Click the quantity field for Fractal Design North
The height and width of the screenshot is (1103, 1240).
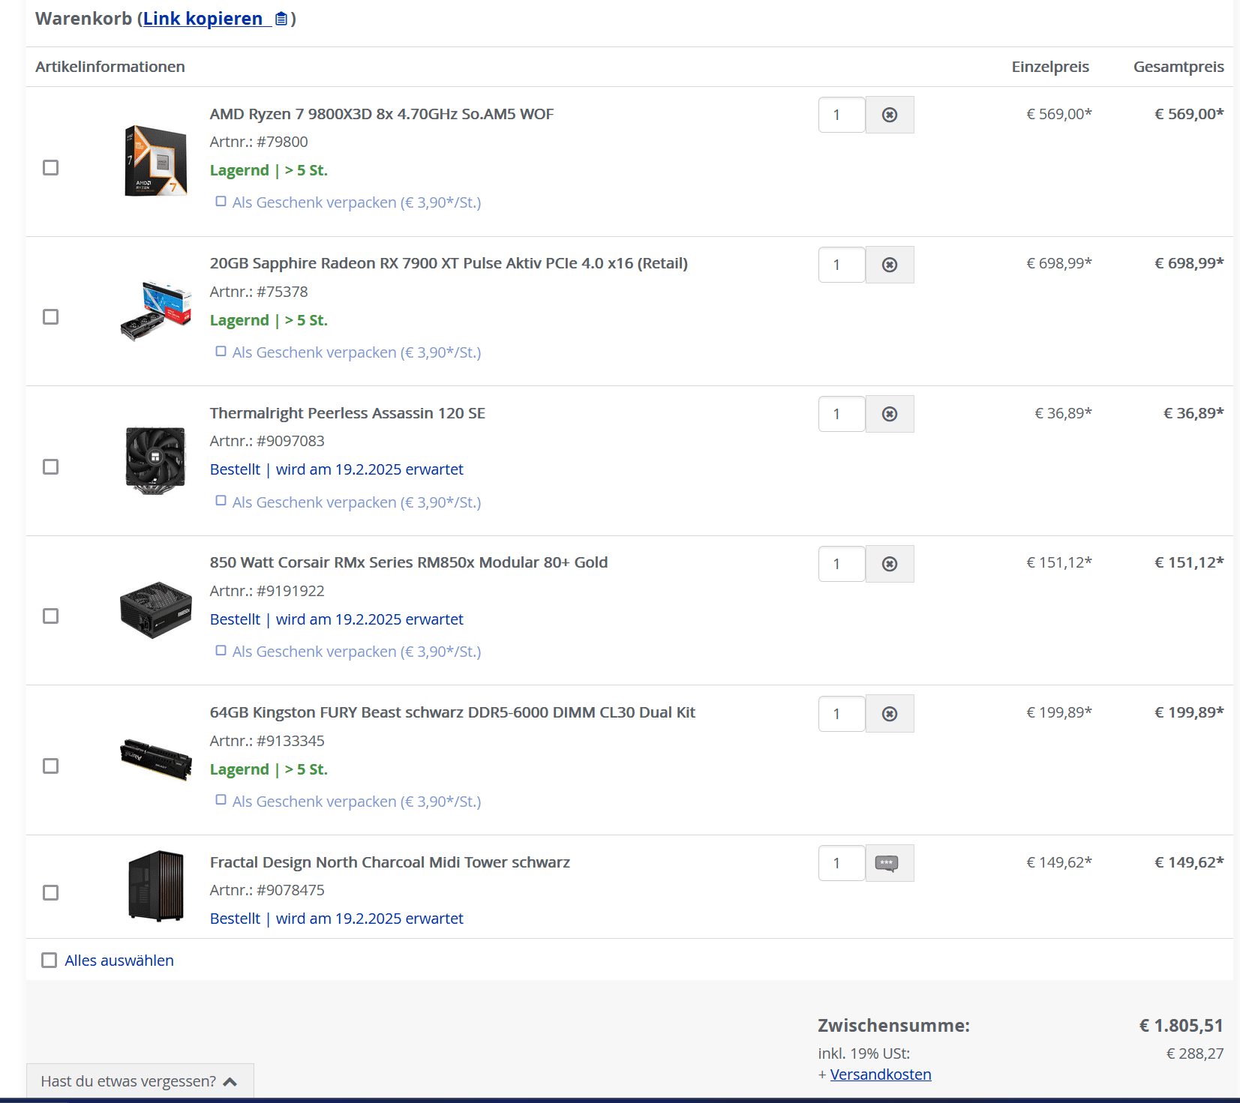tap(842, 863)
